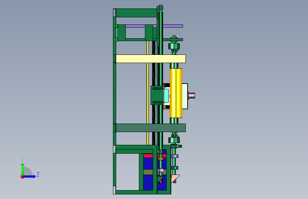Select the top green crossbeam of the frame

click(x=136, y=13)
